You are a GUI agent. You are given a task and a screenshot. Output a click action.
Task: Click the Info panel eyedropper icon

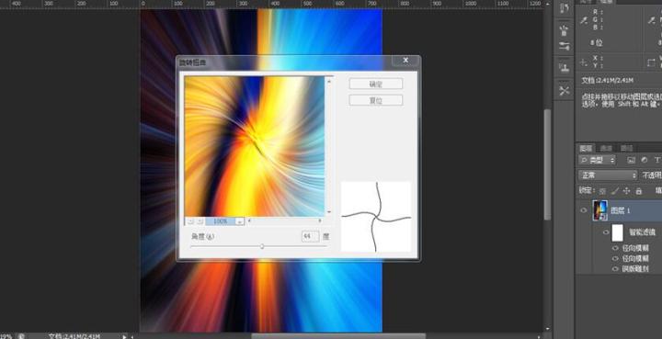point(584,20)
